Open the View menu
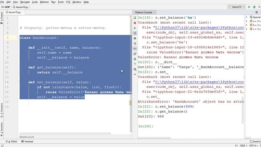 (x=15, y=2)
